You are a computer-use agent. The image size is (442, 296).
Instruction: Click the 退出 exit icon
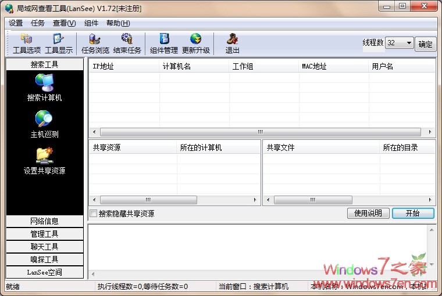[232, 44]
